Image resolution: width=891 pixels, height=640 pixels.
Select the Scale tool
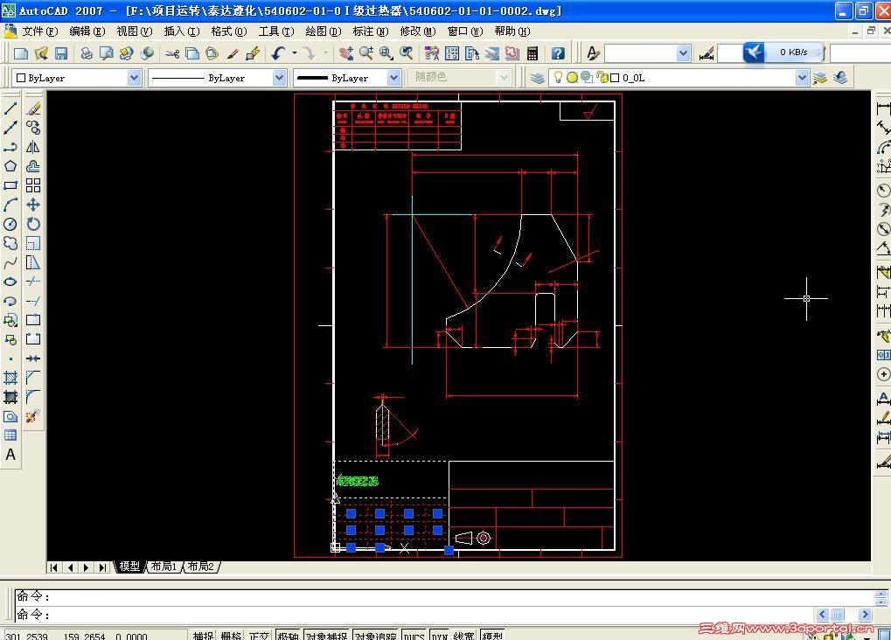[33, 243]
